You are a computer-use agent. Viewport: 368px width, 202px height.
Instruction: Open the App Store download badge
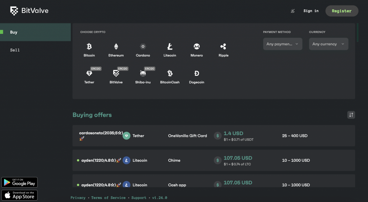click(x=19, y=195)
